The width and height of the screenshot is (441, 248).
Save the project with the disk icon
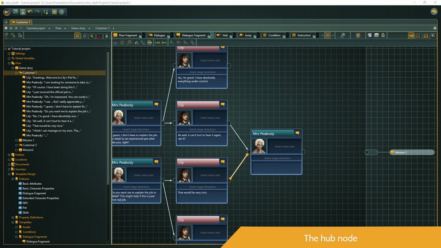pyautogui.click(x=23, y=12)
